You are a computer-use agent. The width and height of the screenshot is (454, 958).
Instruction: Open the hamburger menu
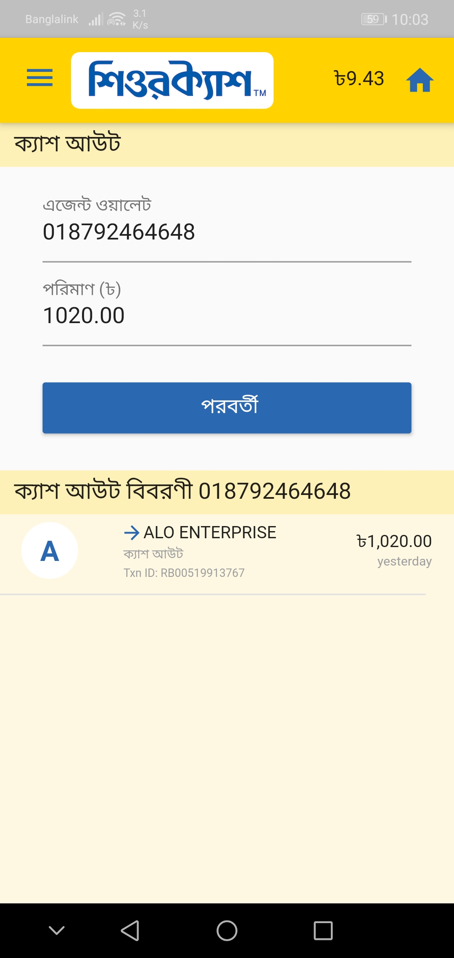[40, 78]
